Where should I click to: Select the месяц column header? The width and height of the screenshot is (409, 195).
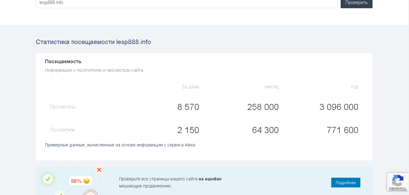click(x=272, y=87)
